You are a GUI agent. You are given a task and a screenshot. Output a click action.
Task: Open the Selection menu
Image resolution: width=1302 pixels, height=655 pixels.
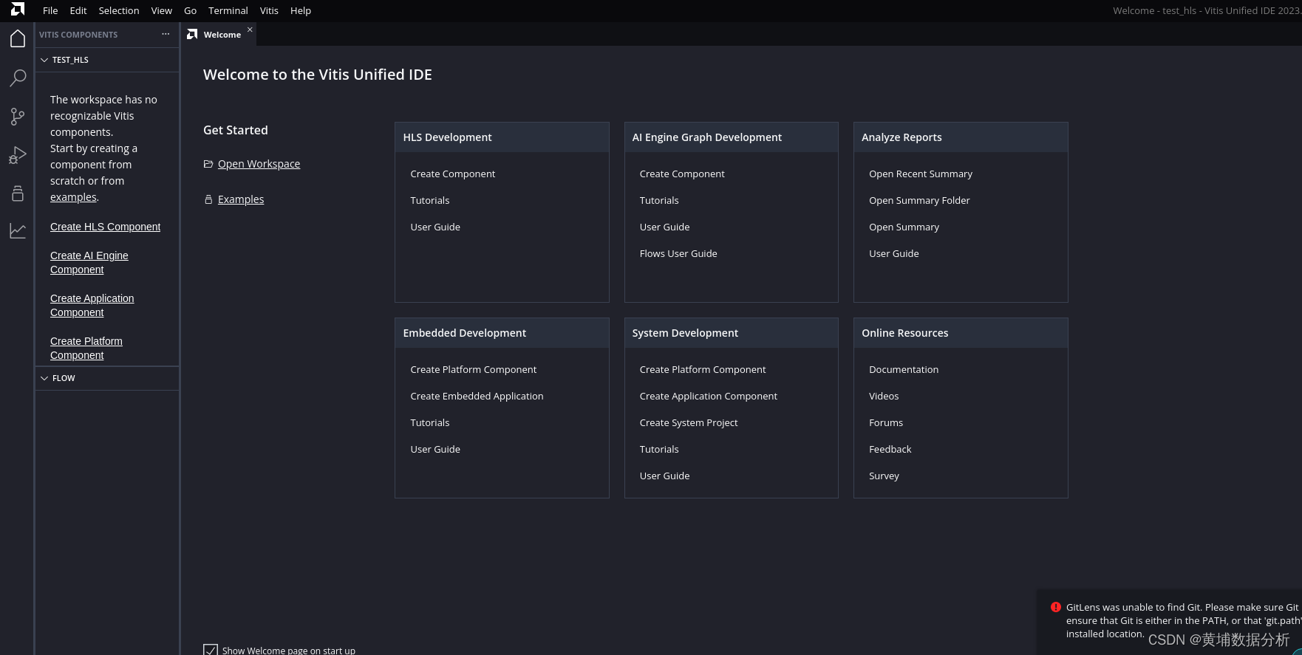pyautogui.click(x=119, y=10)
